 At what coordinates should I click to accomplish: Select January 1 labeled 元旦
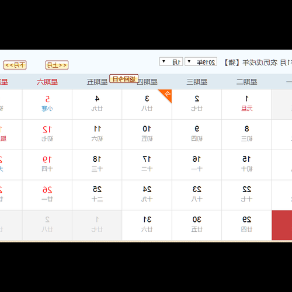(246, 105)
